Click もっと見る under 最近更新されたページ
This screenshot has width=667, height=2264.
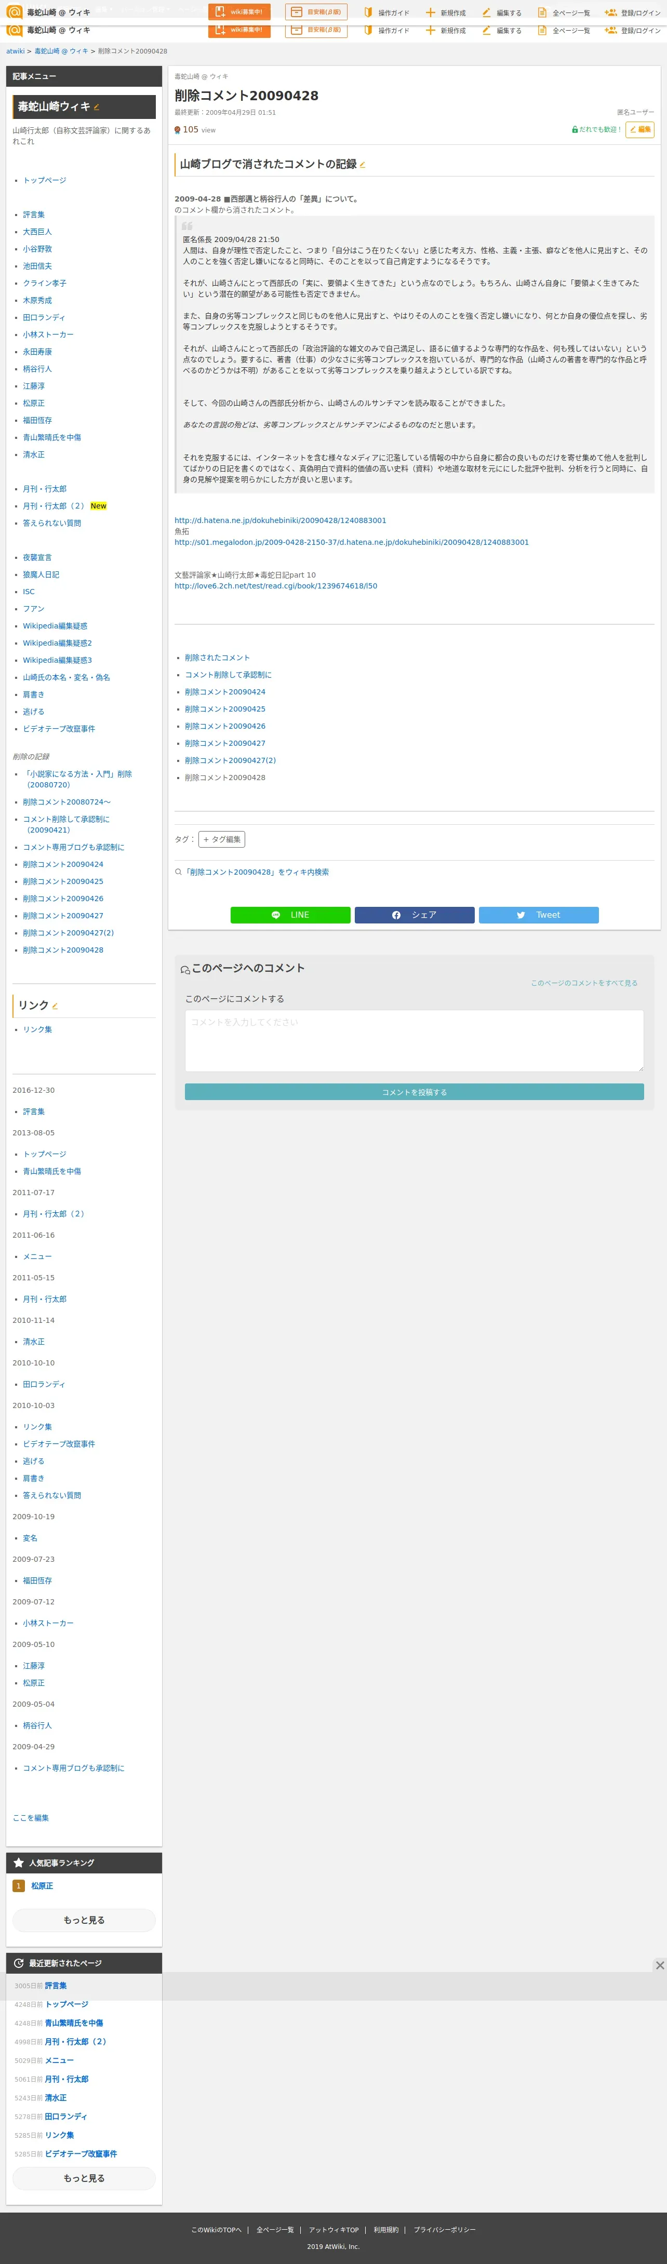tap(84, 2178)
